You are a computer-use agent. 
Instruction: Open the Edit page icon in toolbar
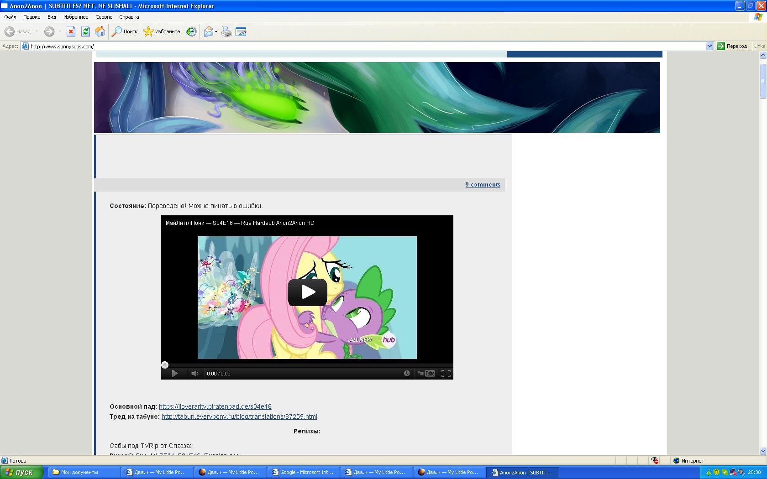point(241,31)
